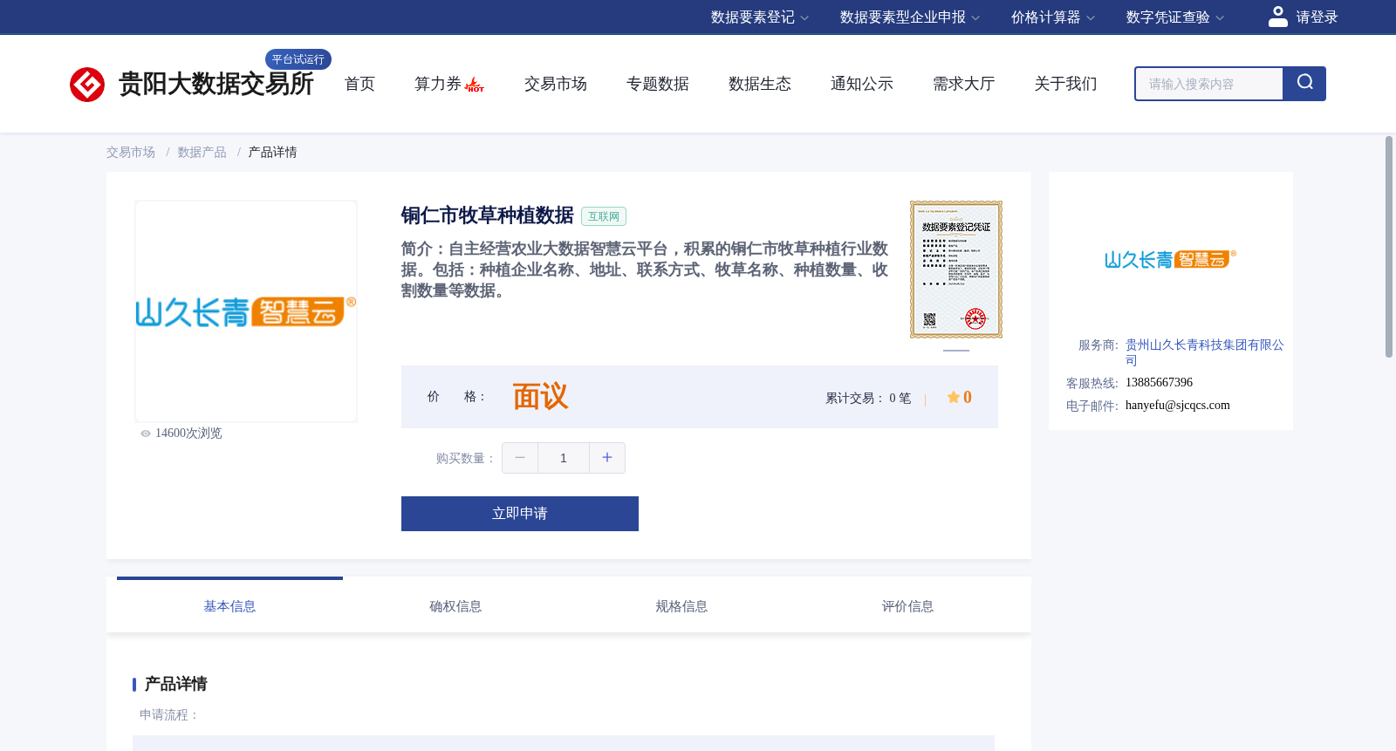Go to 首页 in navigation

pyautogui.click(x=359, y=84)
